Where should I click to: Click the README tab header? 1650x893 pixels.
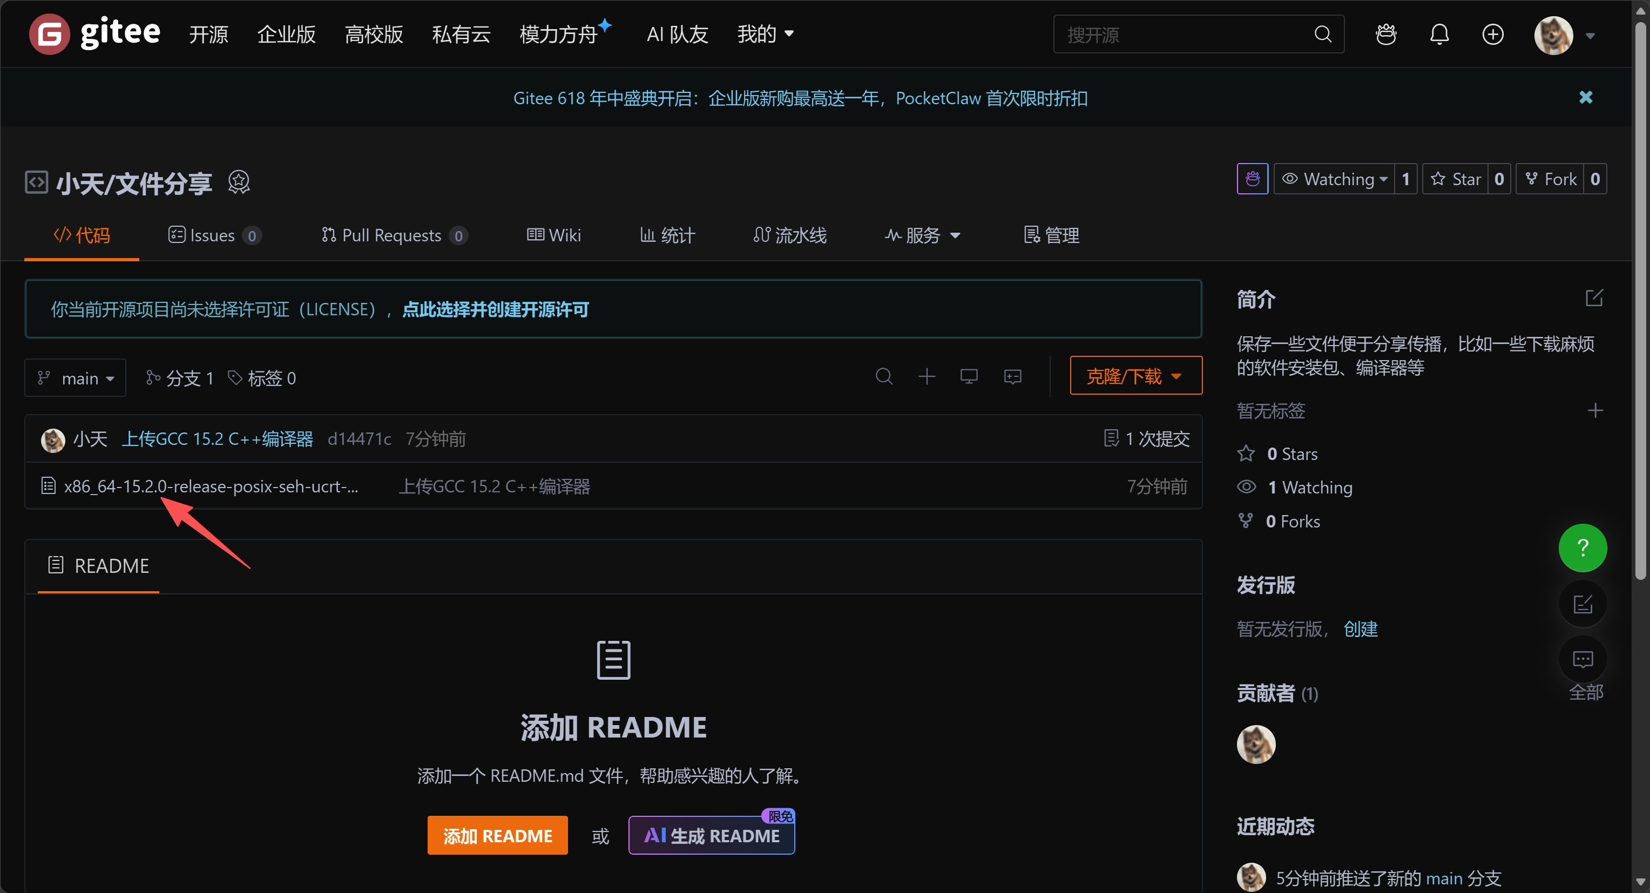click(x=99, y=566)
